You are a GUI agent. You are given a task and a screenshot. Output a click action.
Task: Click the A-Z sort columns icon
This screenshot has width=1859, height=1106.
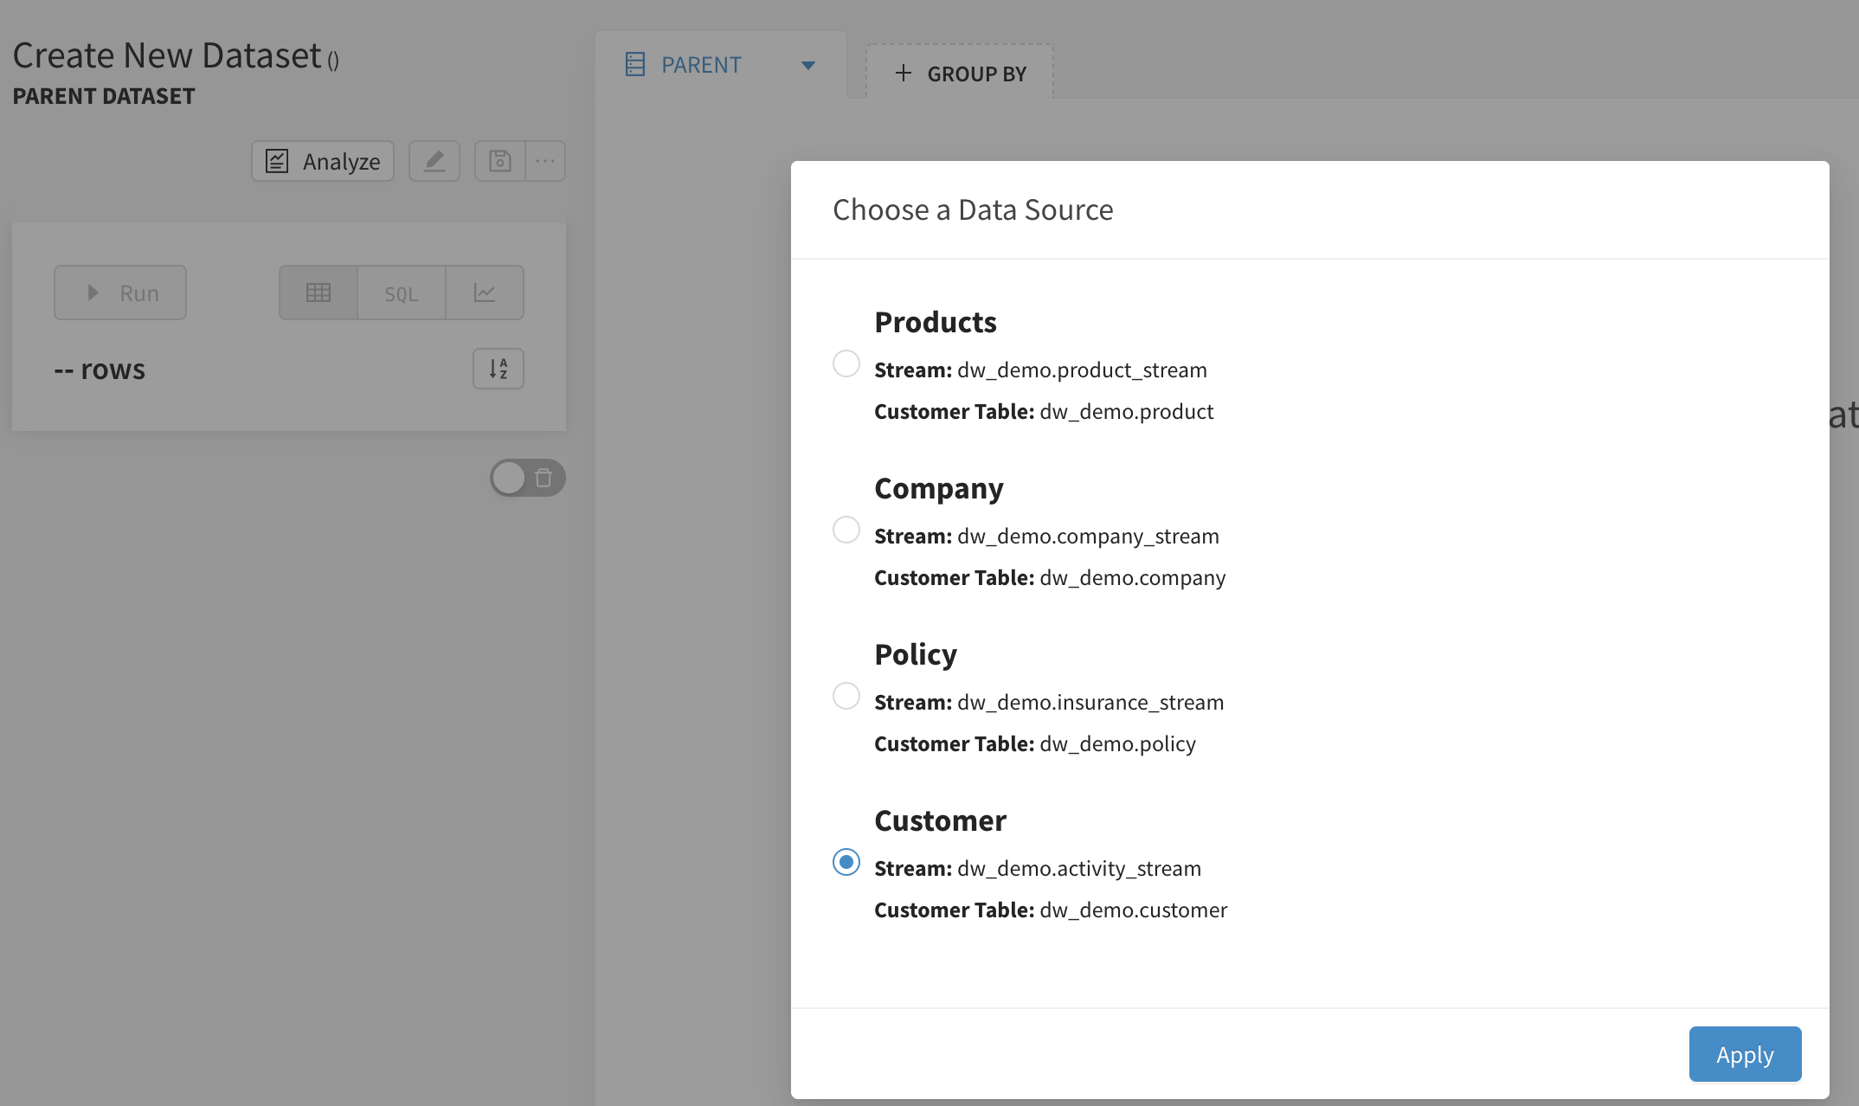(x=498, y=369)
